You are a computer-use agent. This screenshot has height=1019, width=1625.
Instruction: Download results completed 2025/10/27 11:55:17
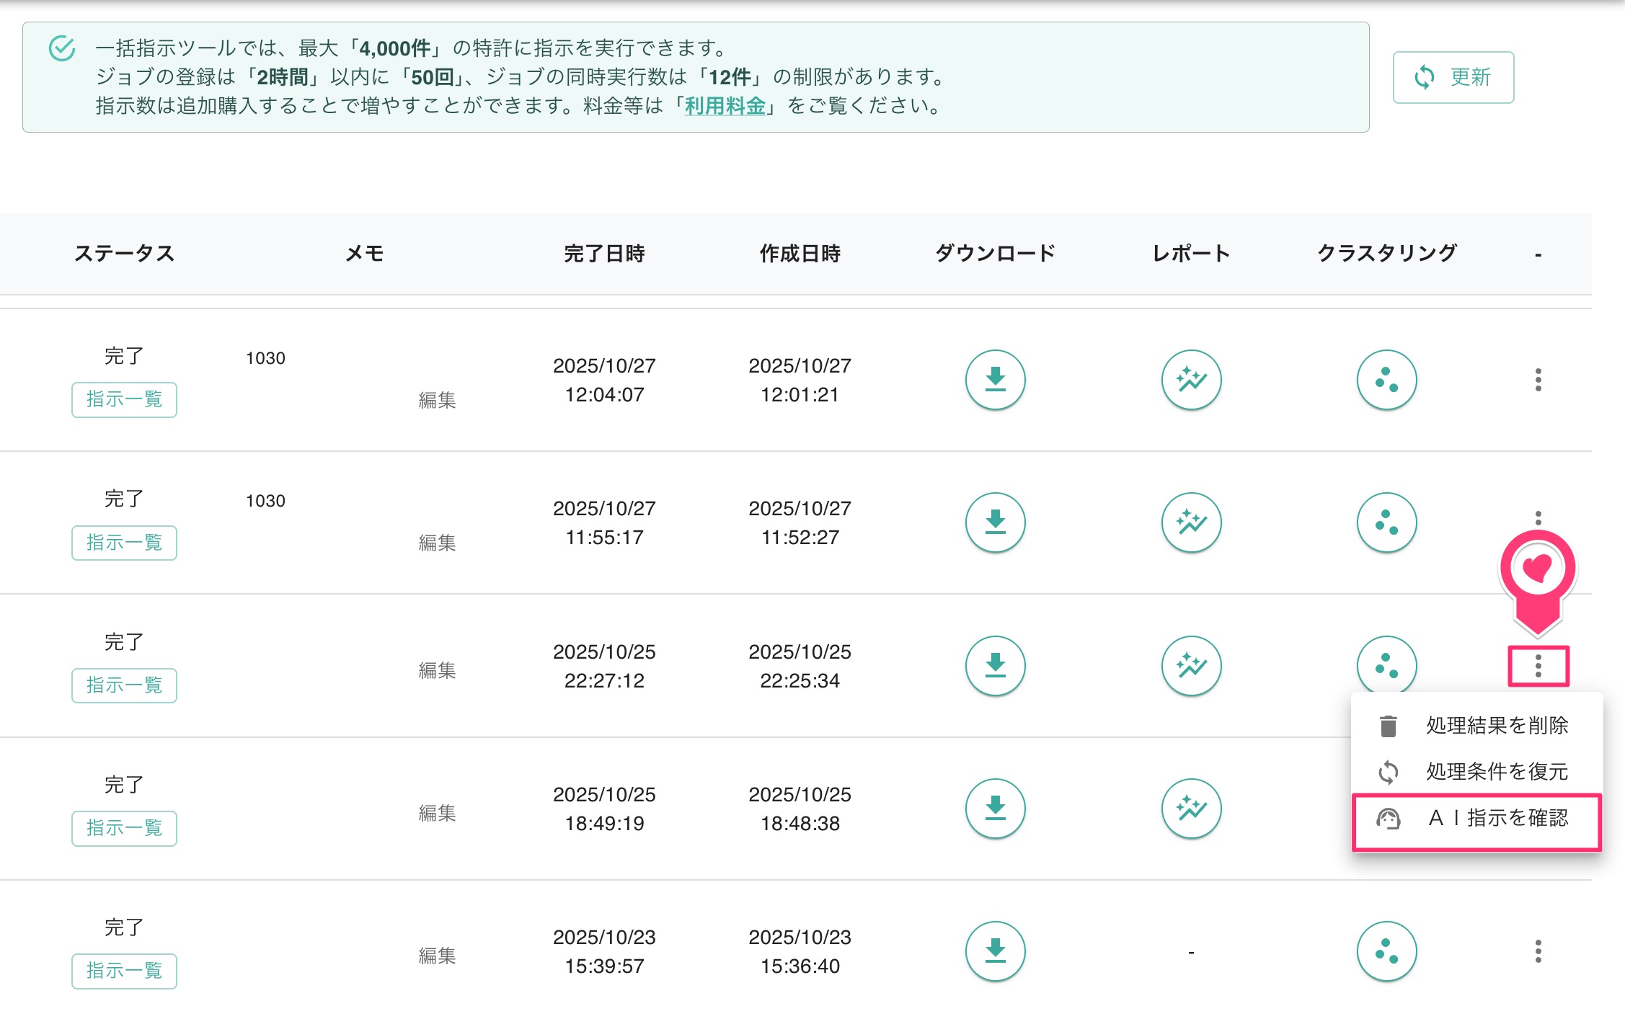[x=996, y=522]
